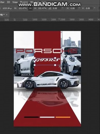100x134 pixels.
Task: Click the right-middle transform handle
Action: pos(76,62)
